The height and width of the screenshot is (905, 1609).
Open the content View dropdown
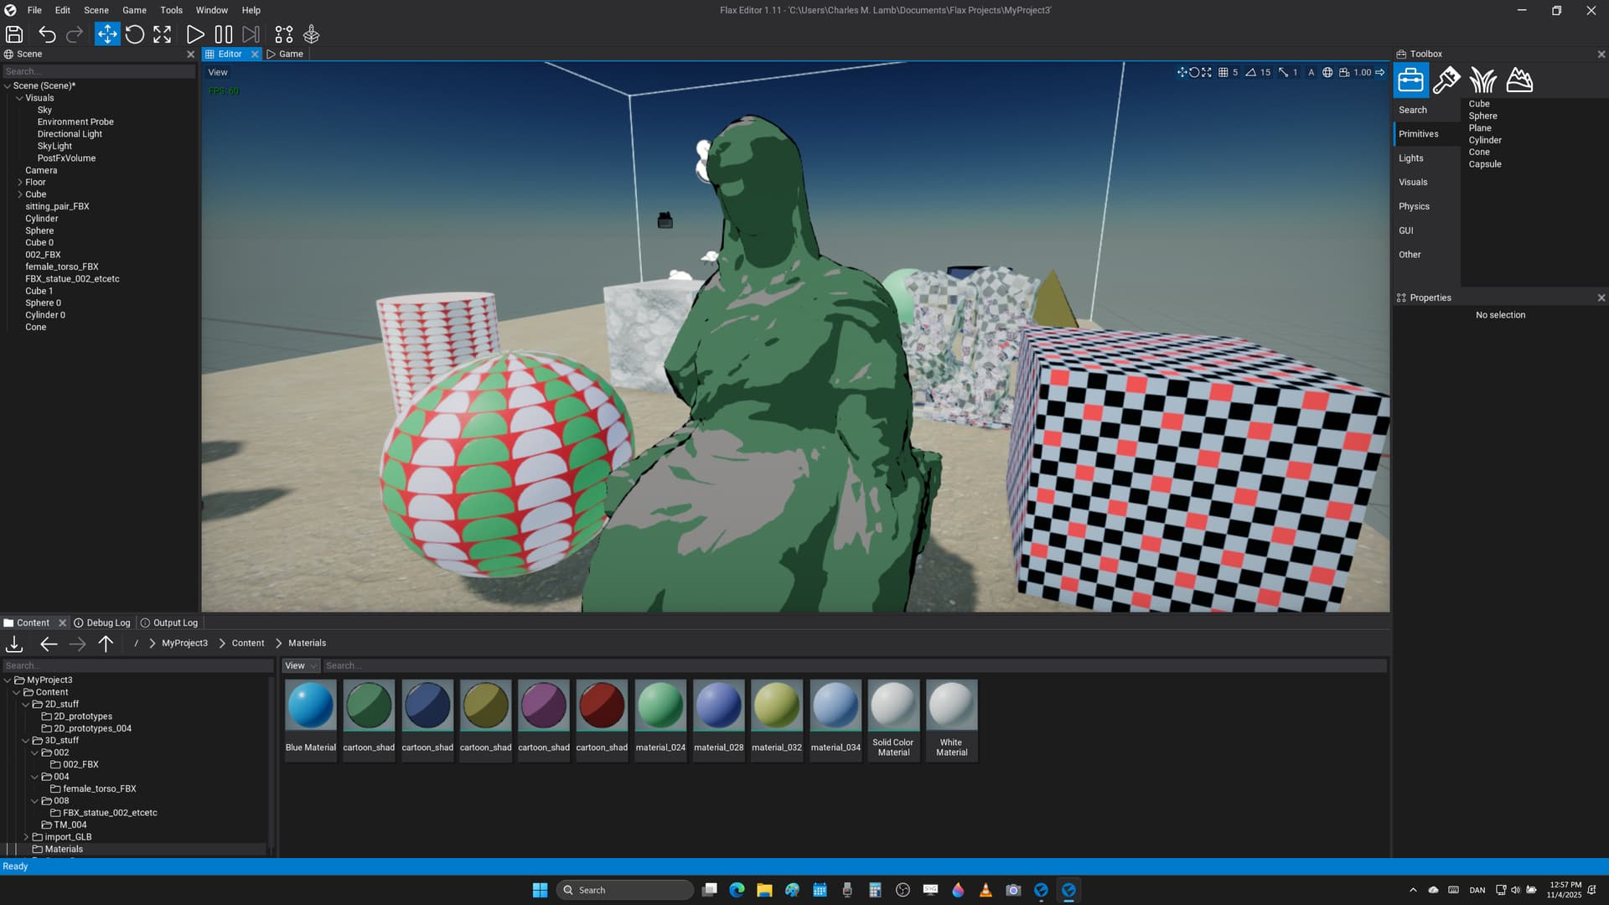pos(300,666)
